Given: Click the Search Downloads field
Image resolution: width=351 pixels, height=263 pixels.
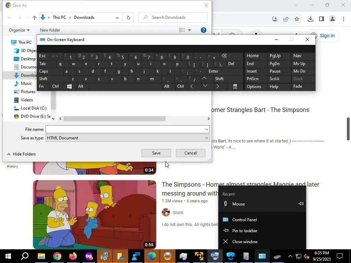Looking at the screenshot, I should [x=173, y=17].
